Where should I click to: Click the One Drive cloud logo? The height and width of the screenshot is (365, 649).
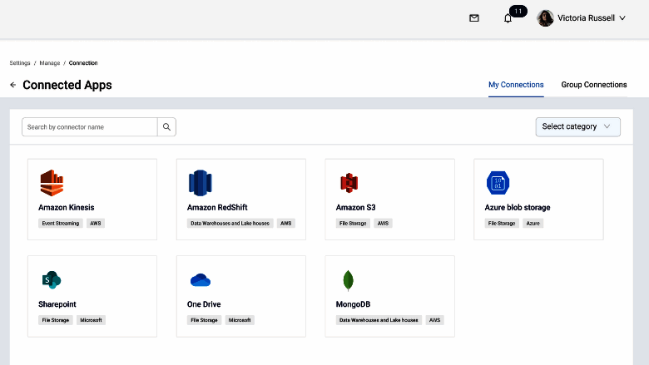pos(201,280)
